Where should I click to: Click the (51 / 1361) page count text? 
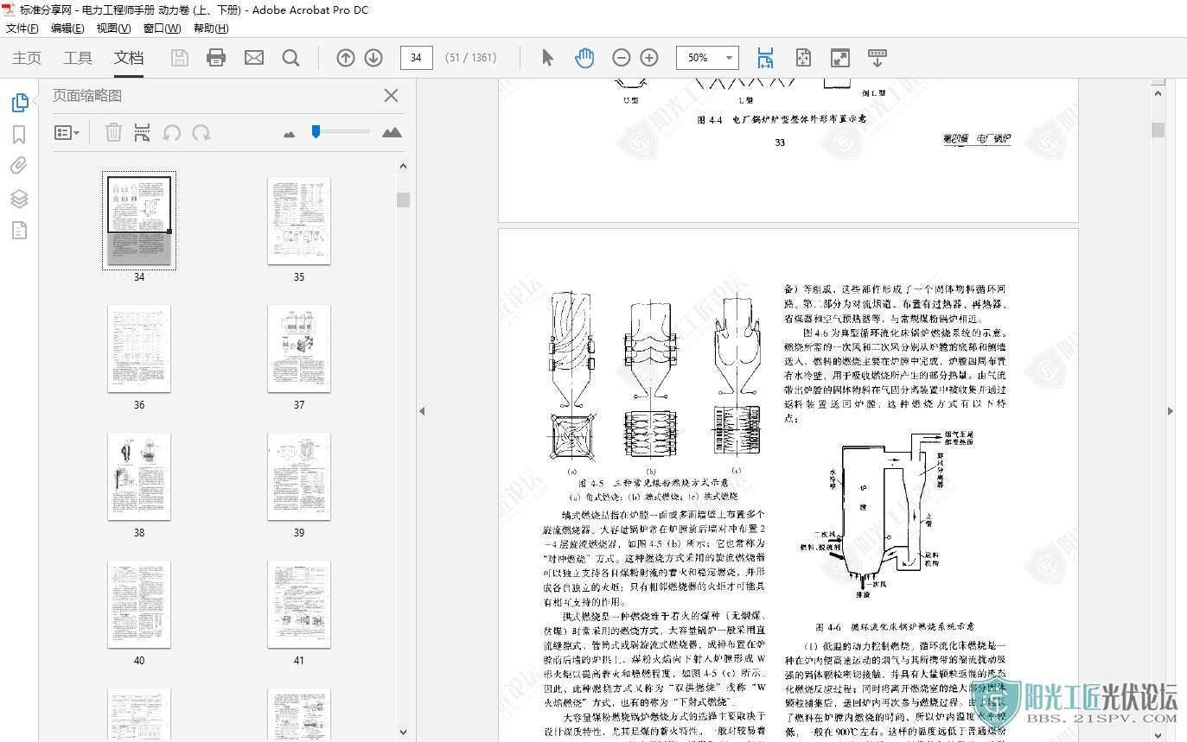[x=470, y=58]
